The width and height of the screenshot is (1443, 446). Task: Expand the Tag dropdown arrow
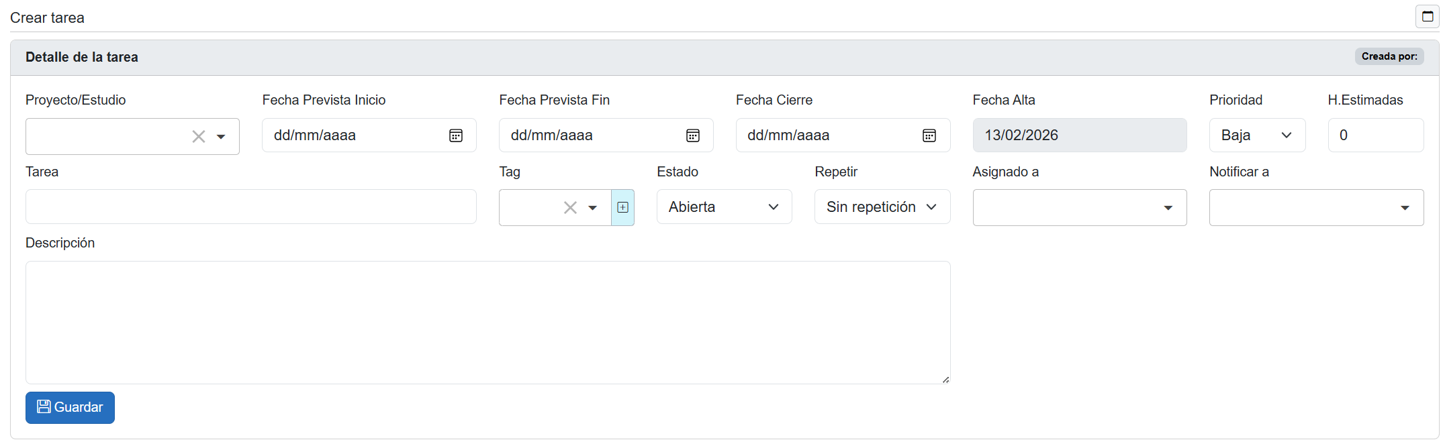[x=592, y=208]
